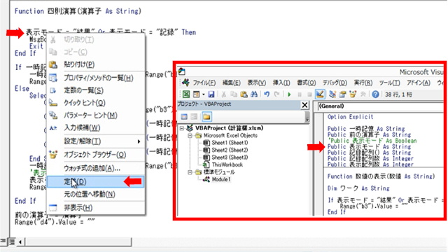
Task: Click the horizontal scrollbar left arrow
Action: (x=20, y=242)
